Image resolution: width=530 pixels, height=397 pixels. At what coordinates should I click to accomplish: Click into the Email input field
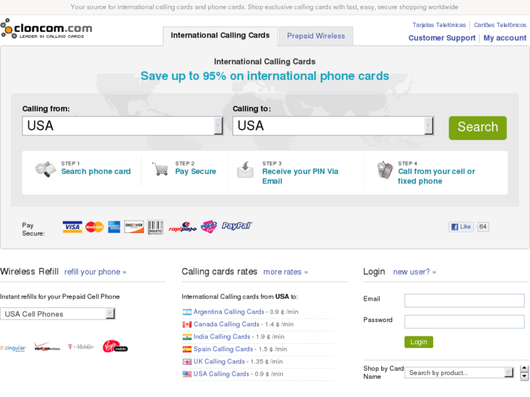[464, 300]
